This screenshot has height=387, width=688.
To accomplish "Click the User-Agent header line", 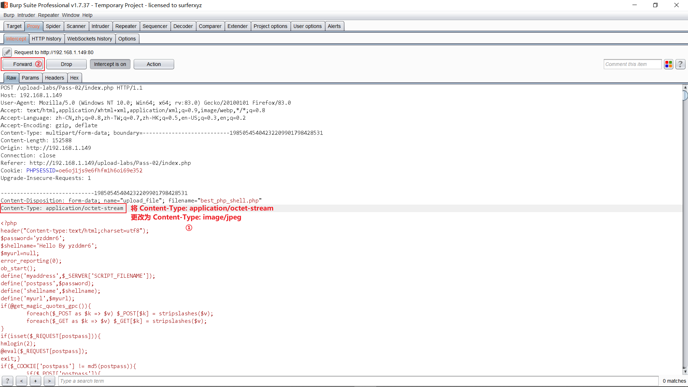I will 146,103.
